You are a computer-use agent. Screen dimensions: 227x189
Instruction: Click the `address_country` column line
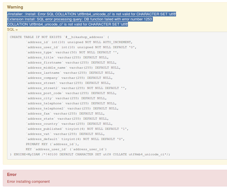click(69, 124)
